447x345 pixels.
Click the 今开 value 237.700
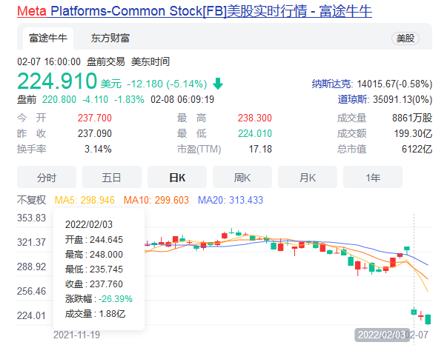(x=95, y=118)
